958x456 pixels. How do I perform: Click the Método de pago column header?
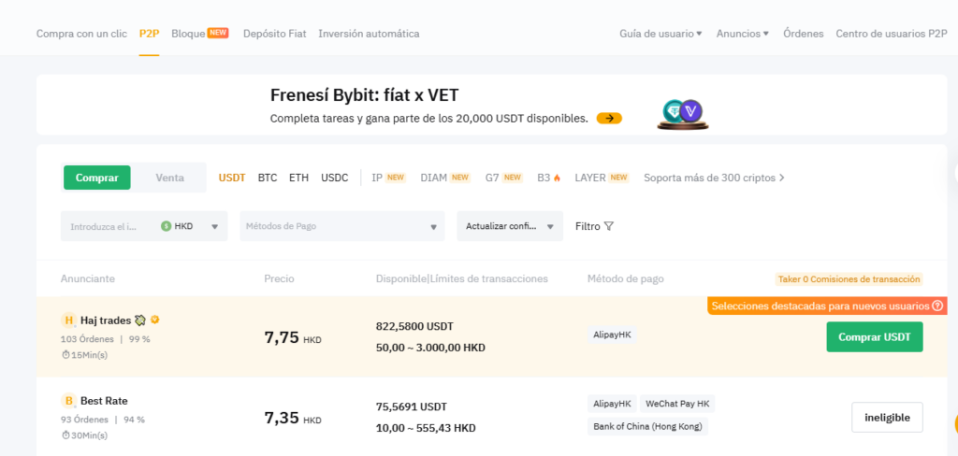626,279
